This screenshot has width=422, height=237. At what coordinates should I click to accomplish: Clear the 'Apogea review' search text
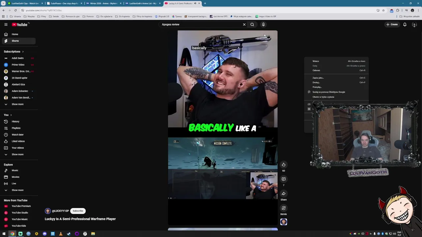(x=244, y=24)
